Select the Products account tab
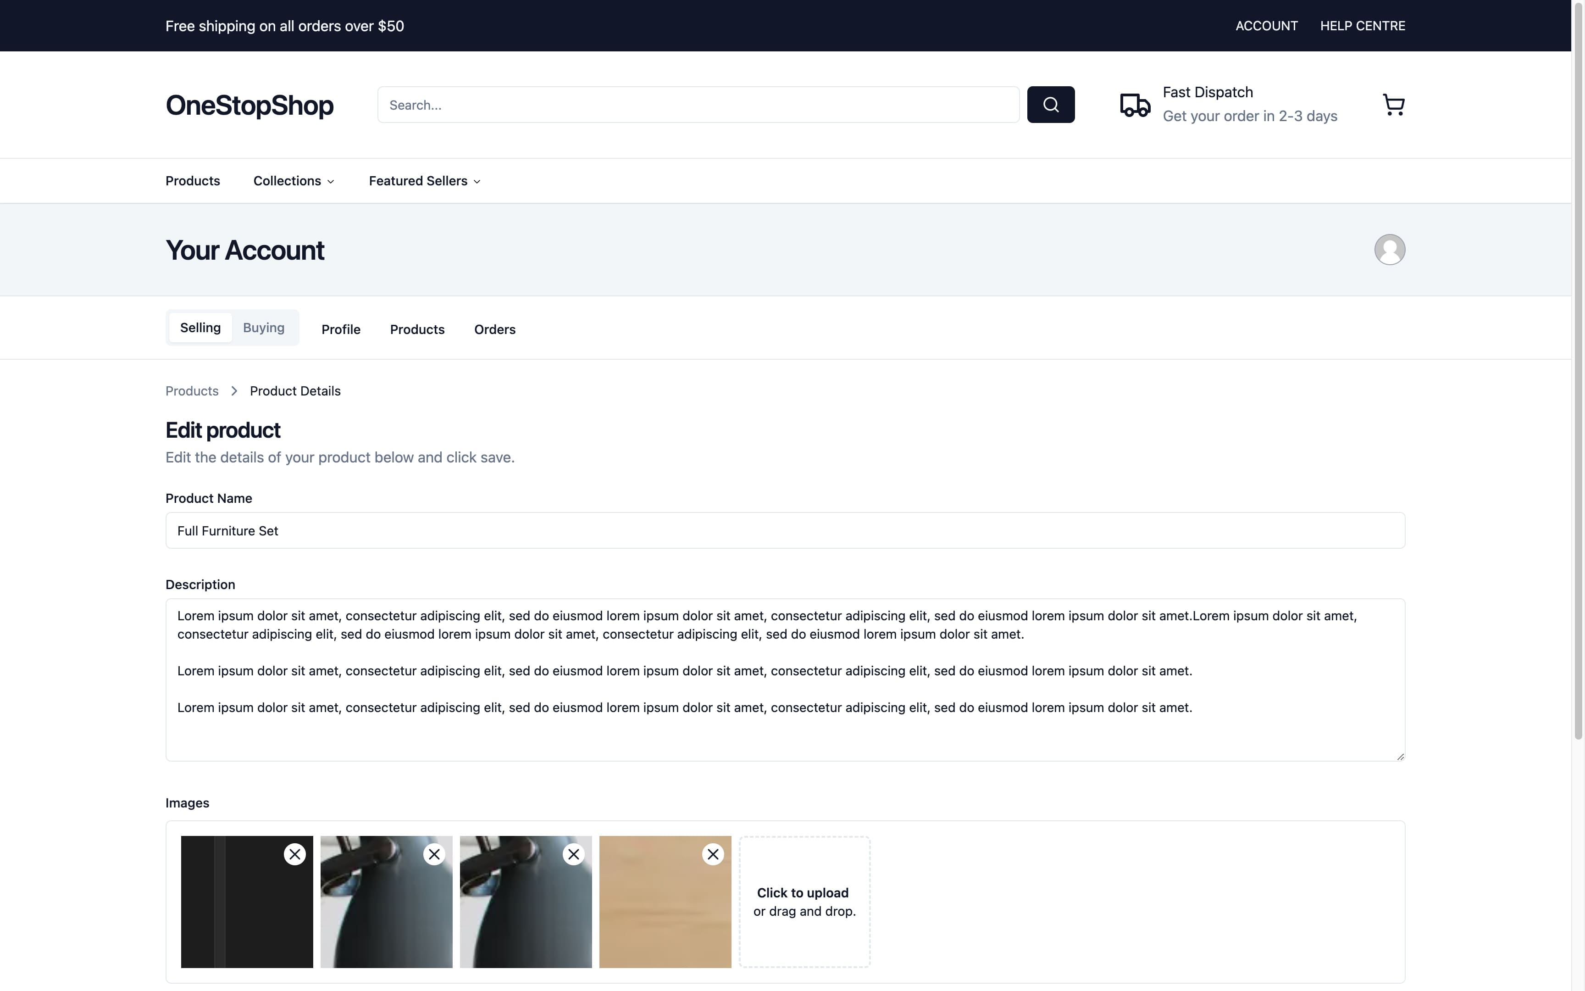1585x991 pixels. (417, 330)
